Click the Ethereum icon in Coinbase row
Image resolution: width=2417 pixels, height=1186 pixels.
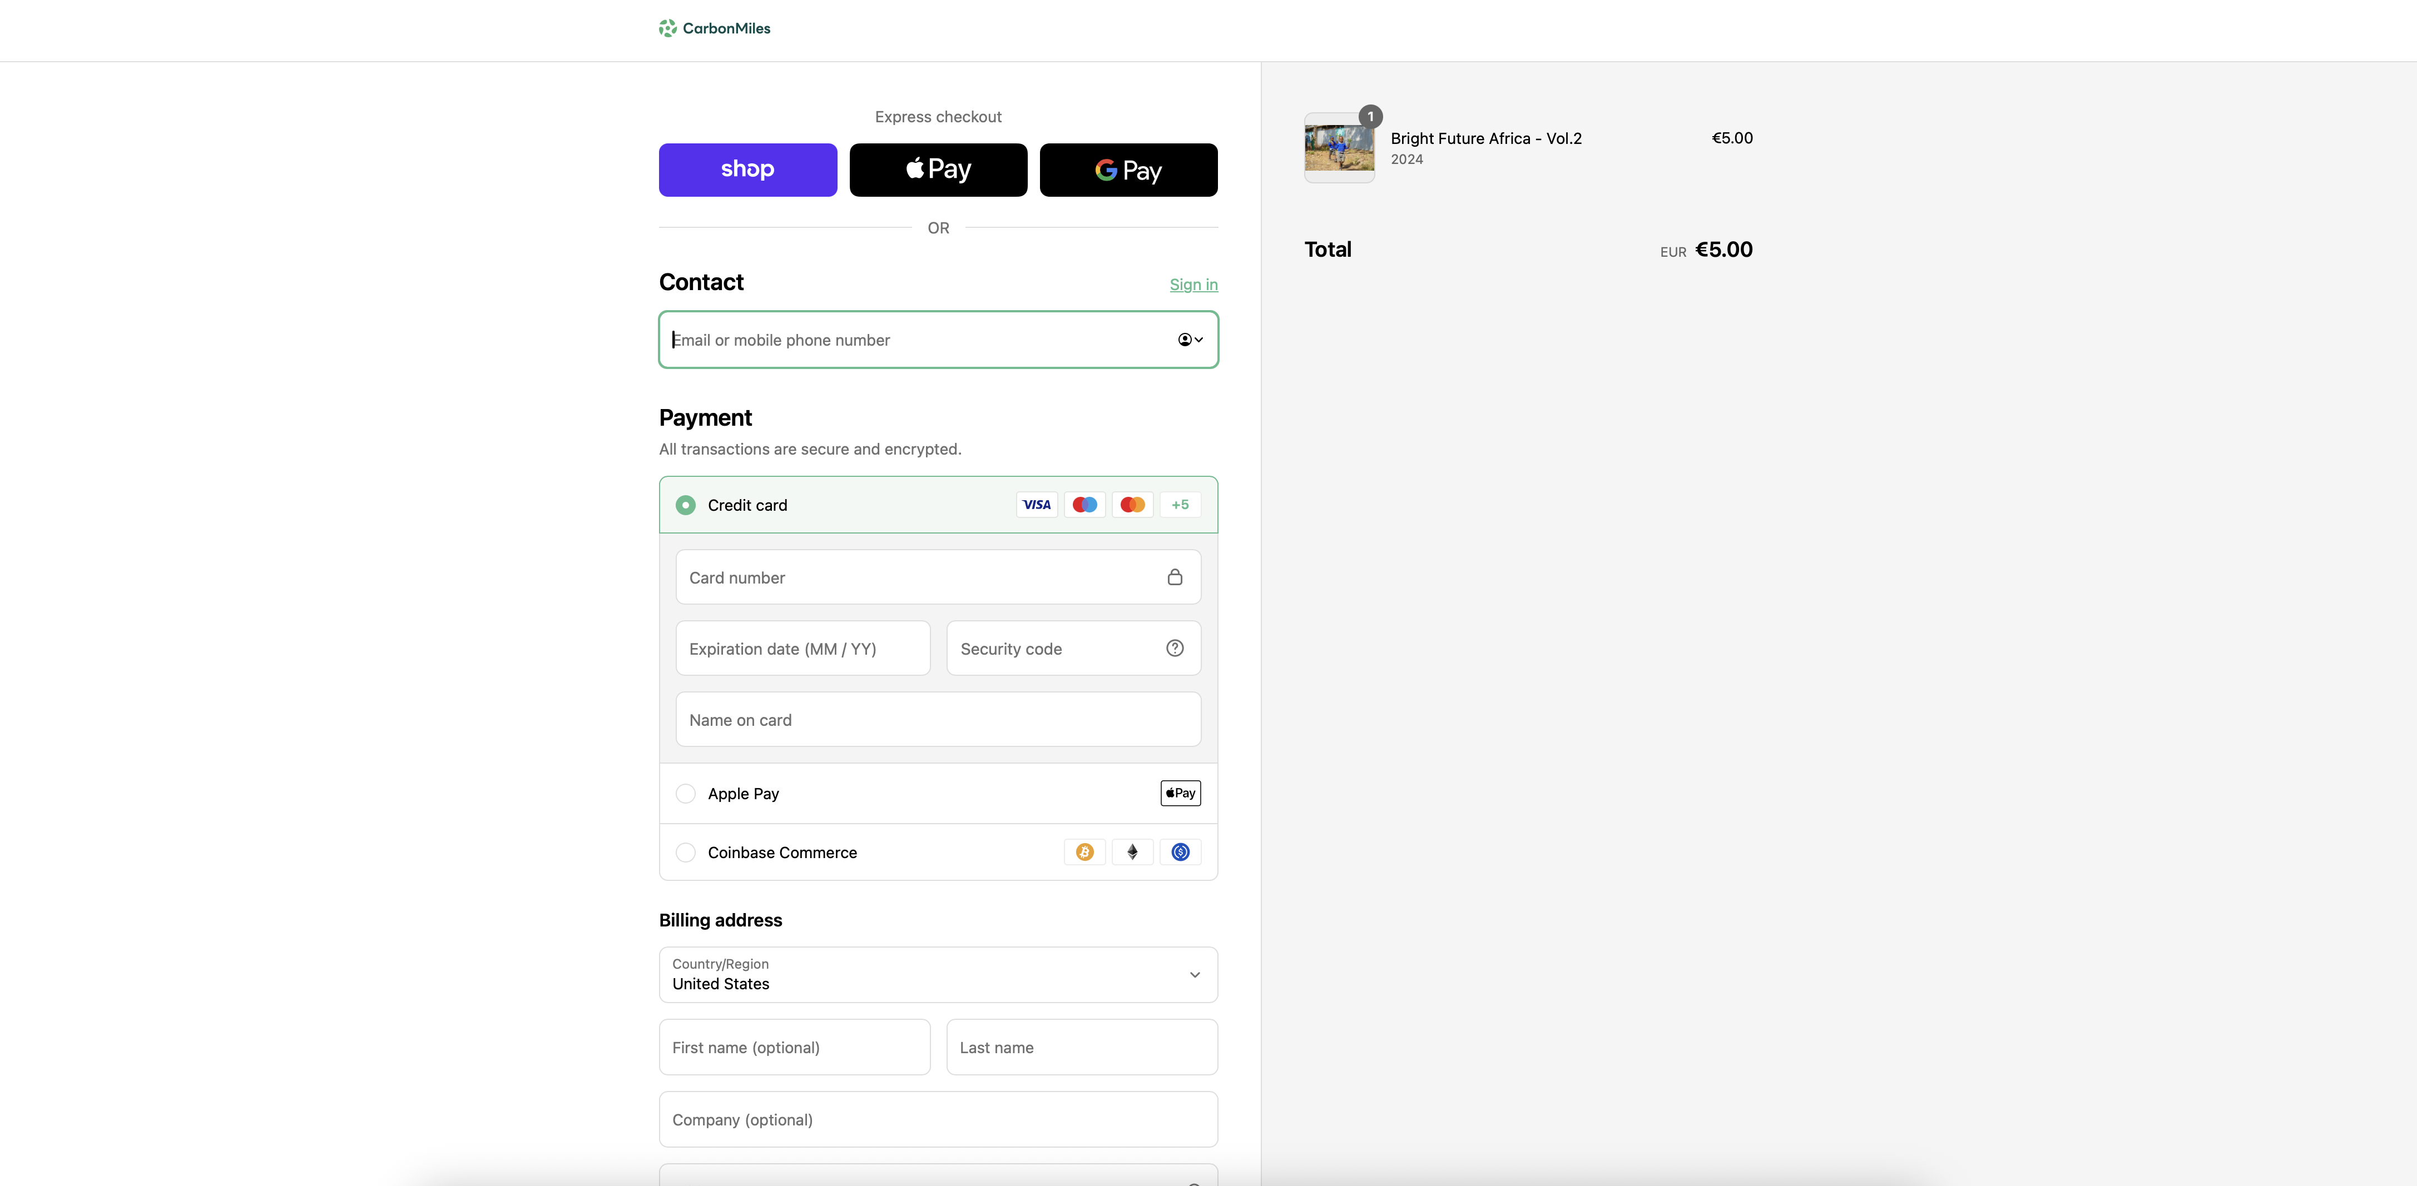click(x=1132, y=851)
